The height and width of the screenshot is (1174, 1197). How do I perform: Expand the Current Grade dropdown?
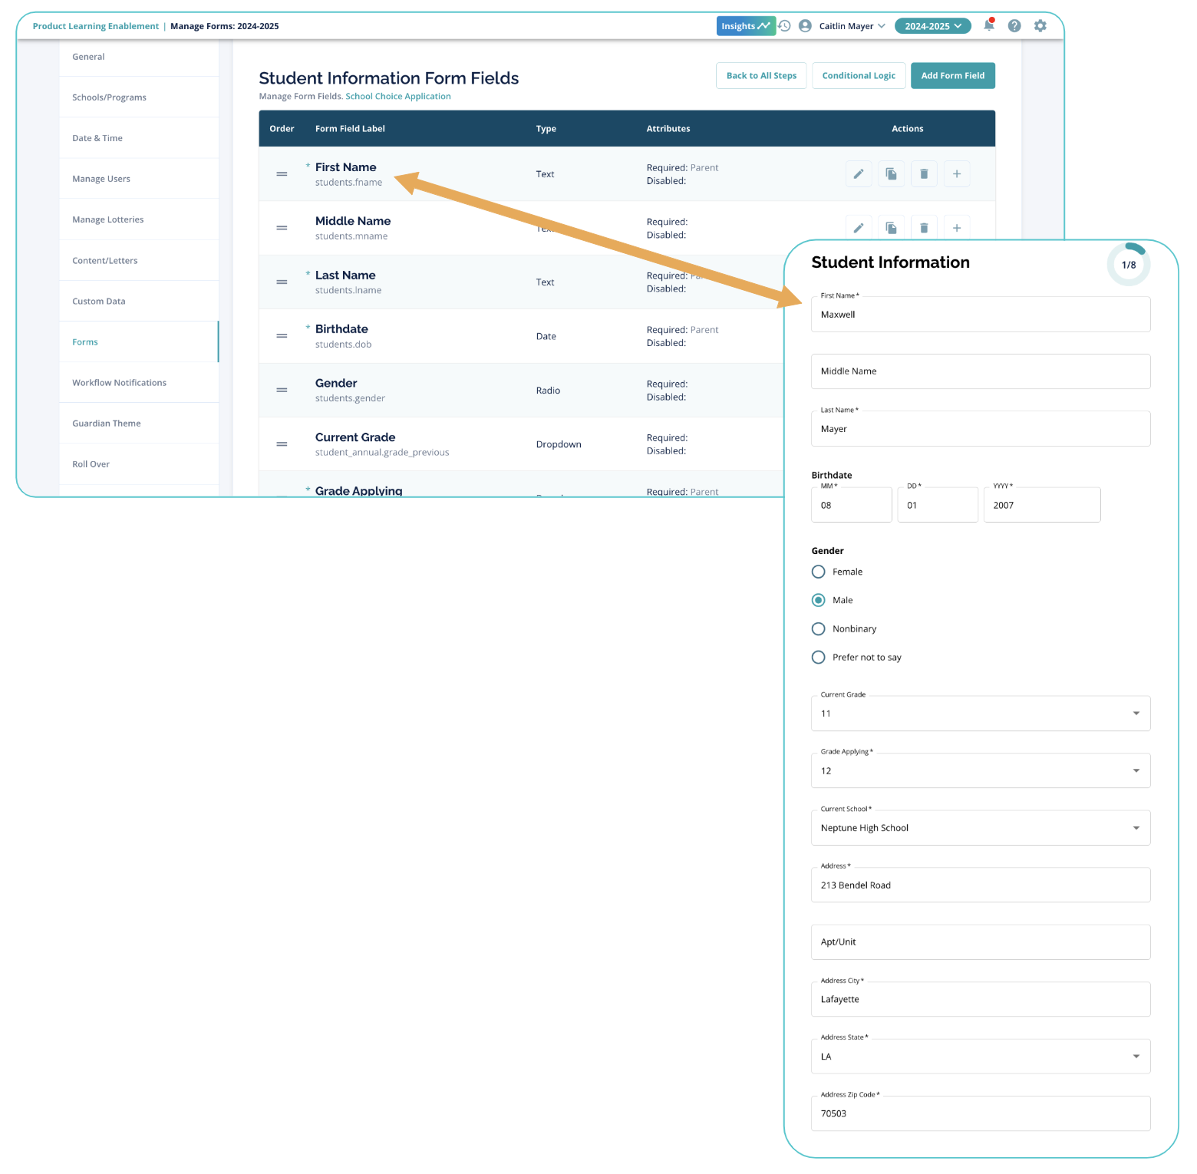point(1136,714)
